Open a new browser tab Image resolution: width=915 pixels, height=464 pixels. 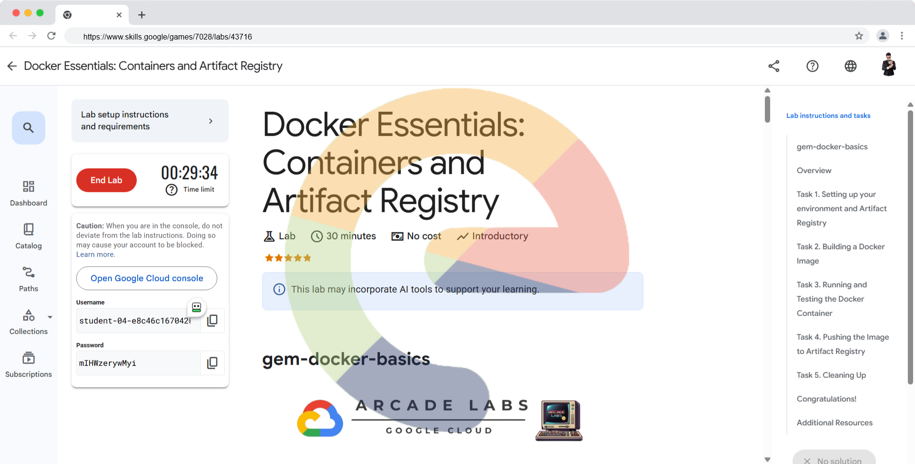[x=142, y=15]
